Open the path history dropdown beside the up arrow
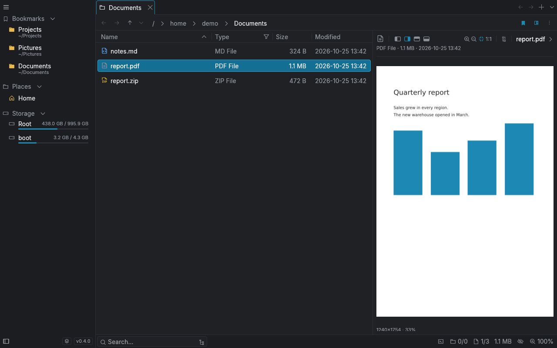This screenshot has height=348, width=557. click(x=141, y=23)
